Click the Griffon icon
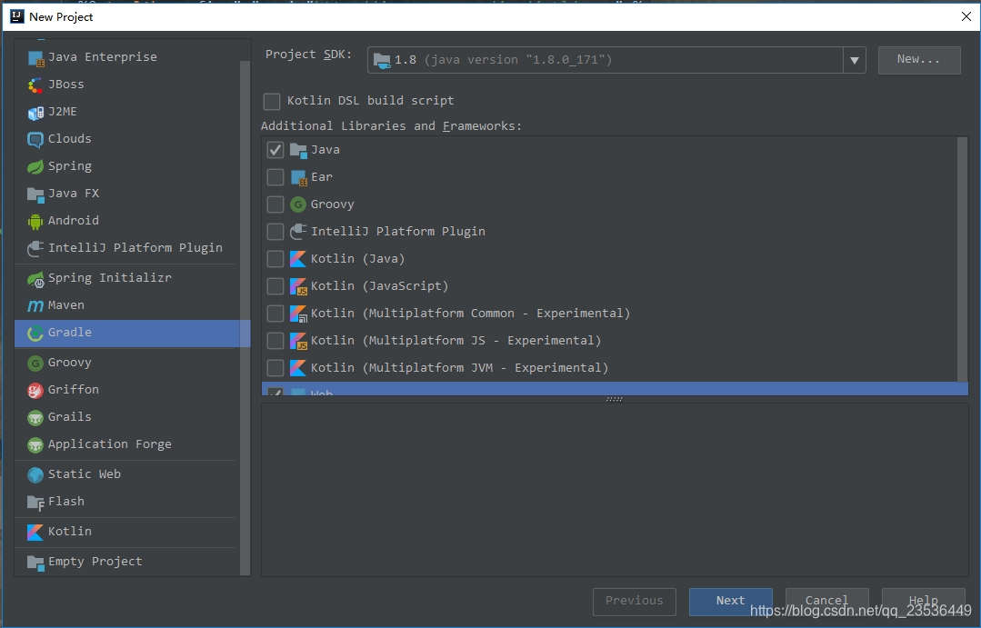Image resolution: width=981 pixels, height=628 pixels. [x=35, y=391]
